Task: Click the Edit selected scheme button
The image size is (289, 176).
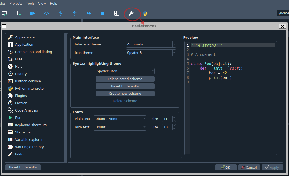Action: click(x=125, y=79)
